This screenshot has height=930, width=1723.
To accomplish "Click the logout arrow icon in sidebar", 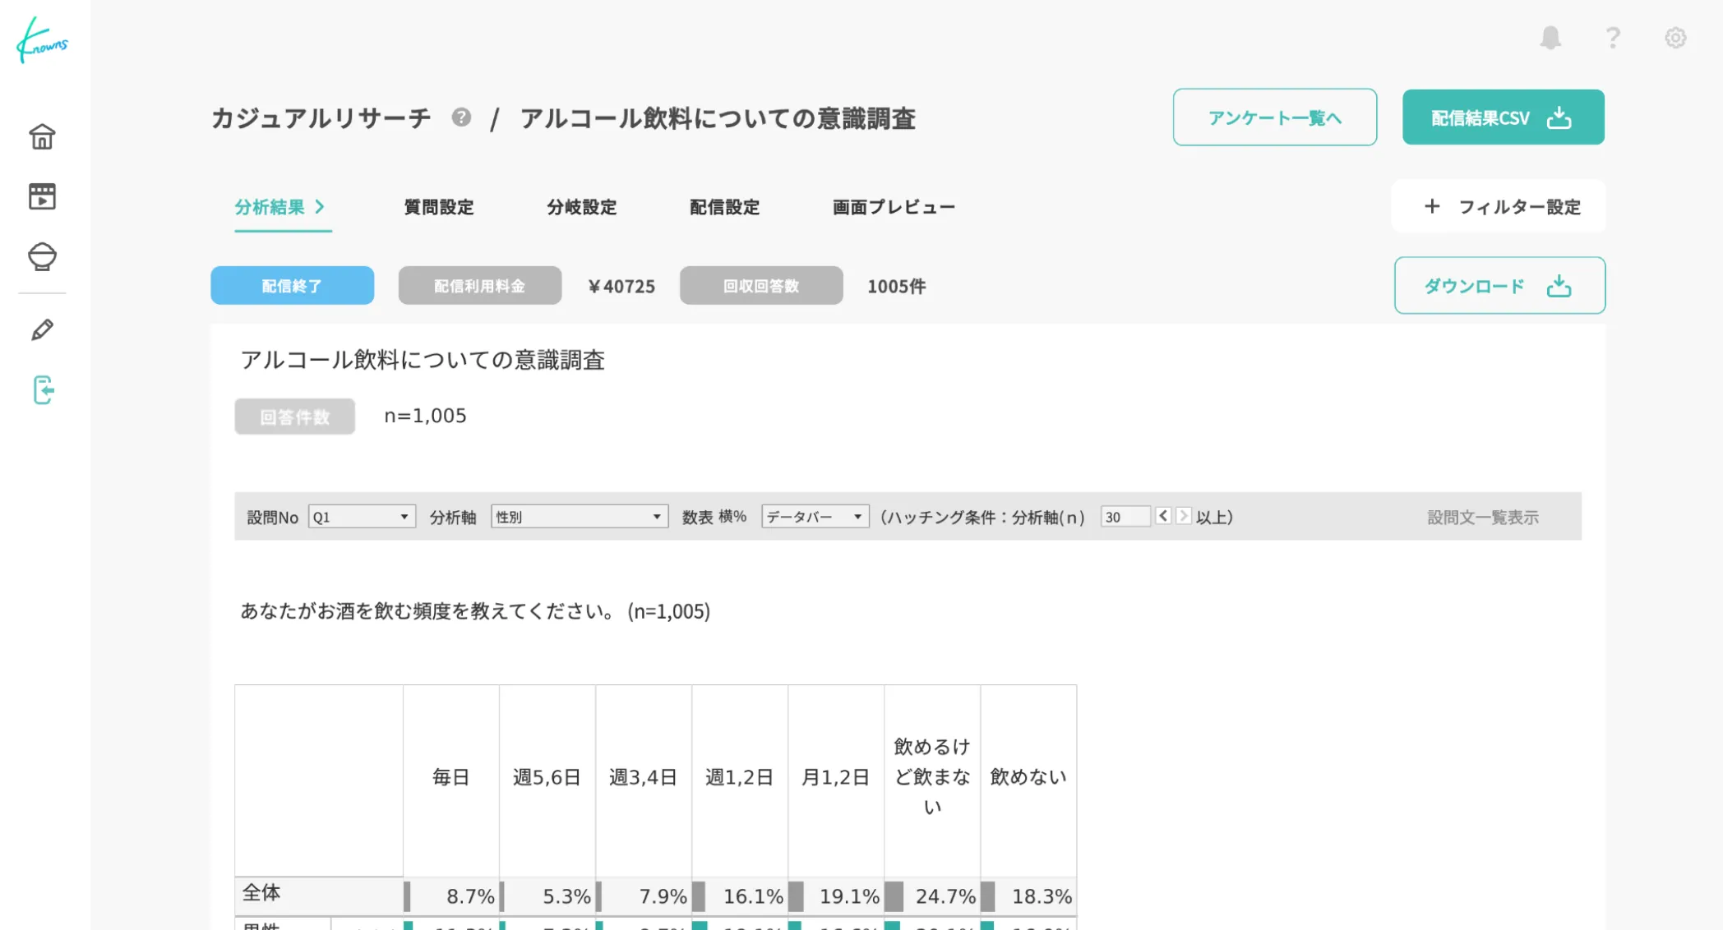I will point(44,390).
